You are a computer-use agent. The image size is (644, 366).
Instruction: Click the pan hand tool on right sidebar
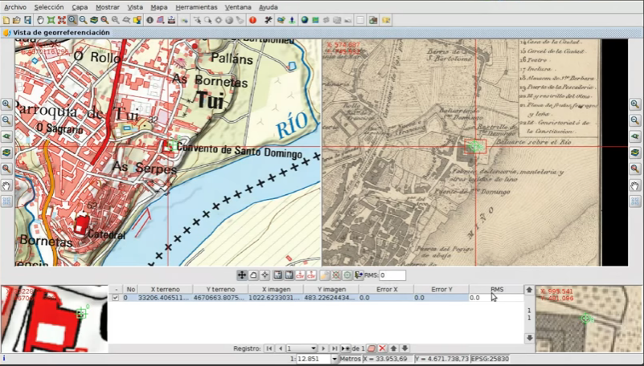click(635, 185)
